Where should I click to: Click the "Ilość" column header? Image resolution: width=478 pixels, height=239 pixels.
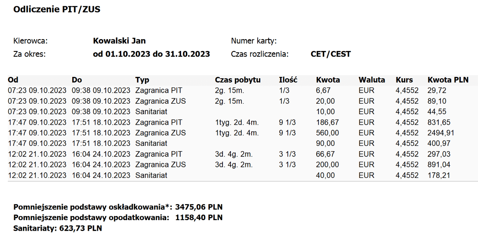click(288, 80)
